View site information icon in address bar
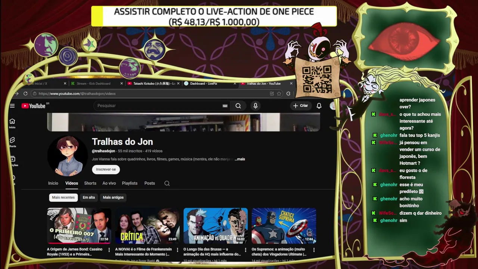 [x=35, y=94]
